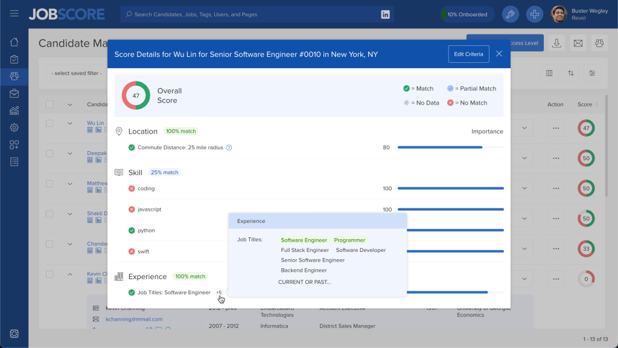Collapse the expanded Kevin row chevron
This screenshot has width=618, height=348.
click(70, 274)
